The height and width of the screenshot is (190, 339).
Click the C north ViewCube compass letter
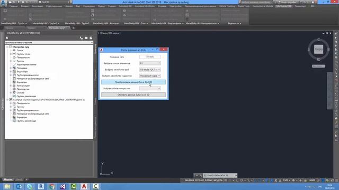point(318,40)
